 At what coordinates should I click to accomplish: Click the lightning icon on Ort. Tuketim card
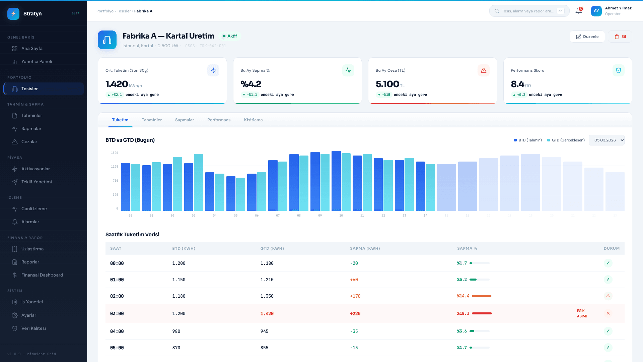213,70
